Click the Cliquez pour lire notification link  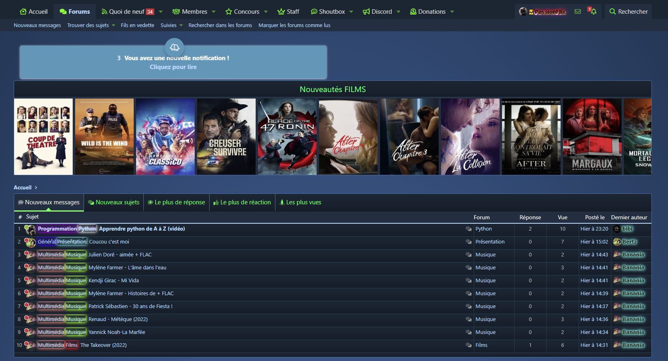pos(173,67)
